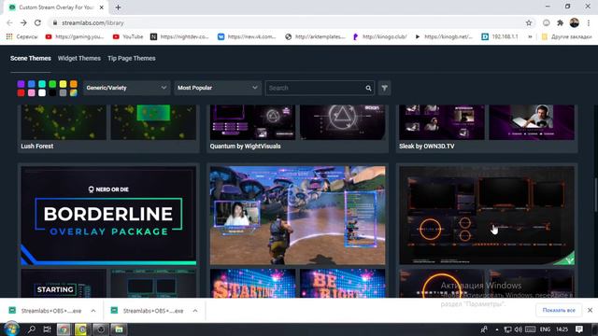Open first Streamlabs+OBS exe download

tap(46, 311)
